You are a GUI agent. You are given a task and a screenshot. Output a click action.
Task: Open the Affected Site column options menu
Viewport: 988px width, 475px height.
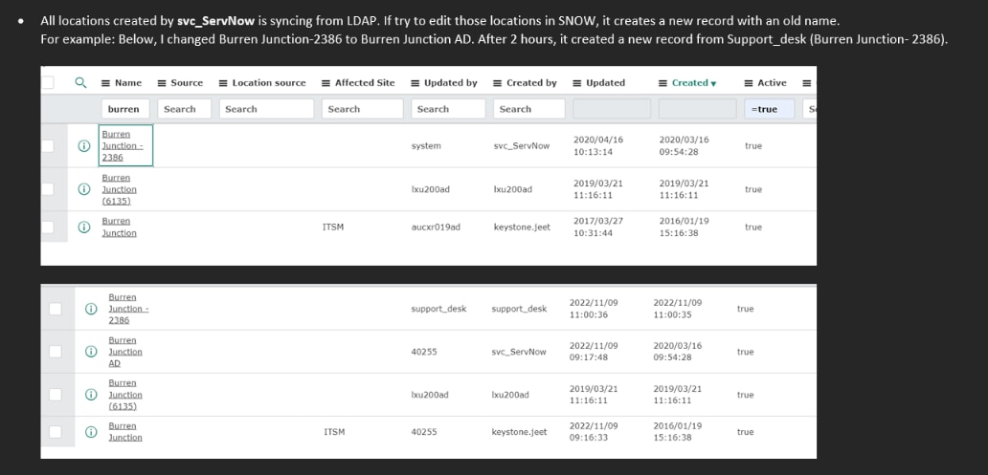click(x=326, y=83)
